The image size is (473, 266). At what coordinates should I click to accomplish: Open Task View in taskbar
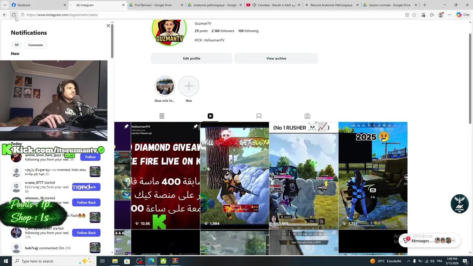pyautogui.click(x=102, y=261)
